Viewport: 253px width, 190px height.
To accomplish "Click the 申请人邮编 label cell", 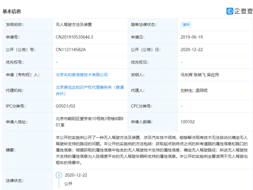I will (x=153, y=122).
